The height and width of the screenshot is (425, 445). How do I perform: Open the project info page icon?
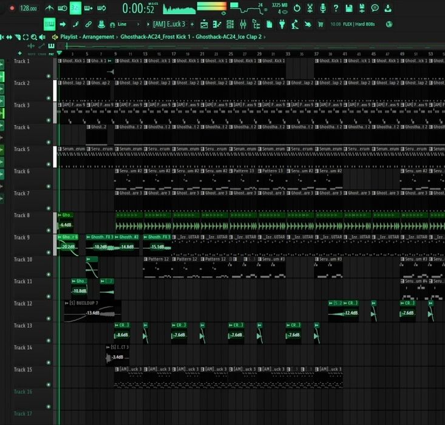click(x=269, y=24)
